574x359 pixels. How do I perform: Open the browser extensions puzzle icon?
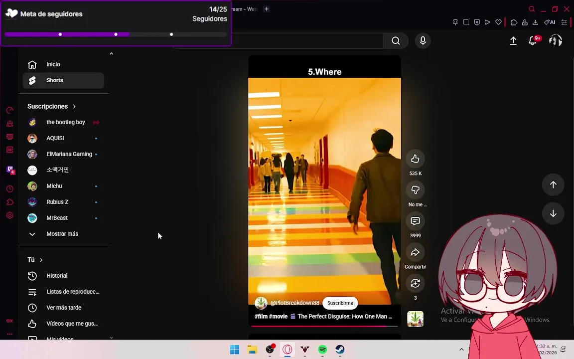coord(514,22)
